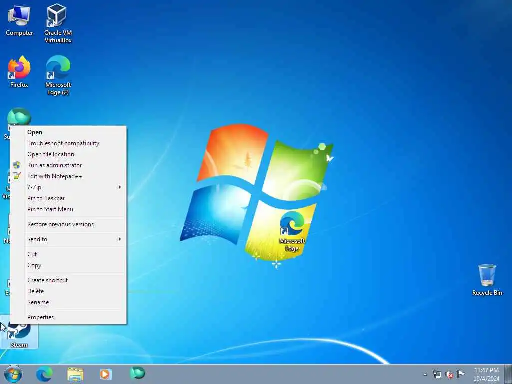Open the Windows Start button
This screenshot has width=512, height=384.
(13, 374)
